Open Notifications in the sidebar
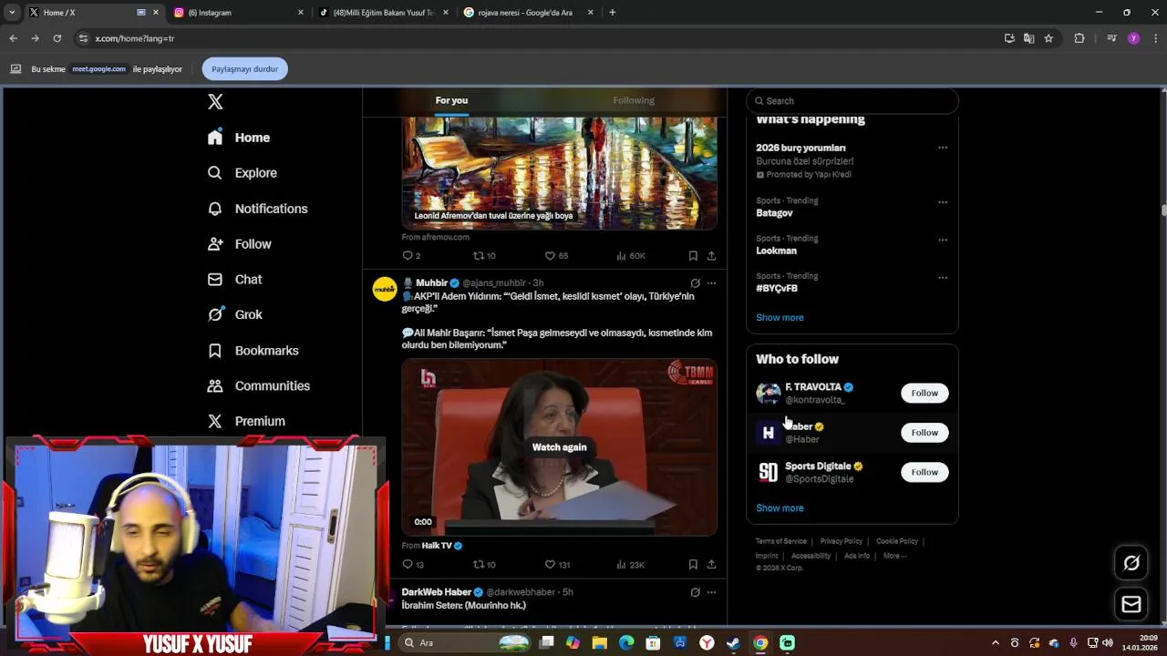1167x656 pixels. tap(257, 209)
